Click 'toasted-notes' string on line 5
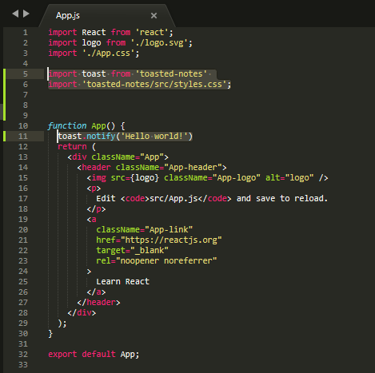The height and width of the screenshot is (373, 375). (171, 73)
